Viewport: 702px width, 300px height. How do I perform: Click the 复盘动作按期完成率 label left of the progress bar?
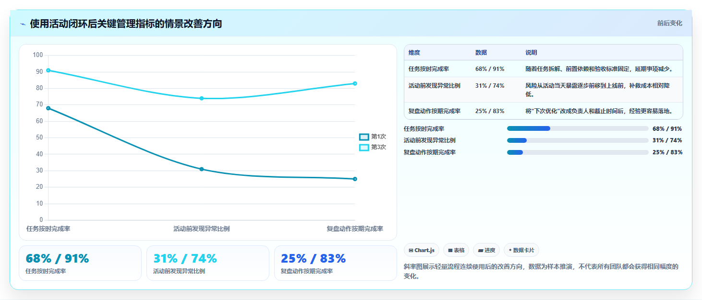point(430,152)
